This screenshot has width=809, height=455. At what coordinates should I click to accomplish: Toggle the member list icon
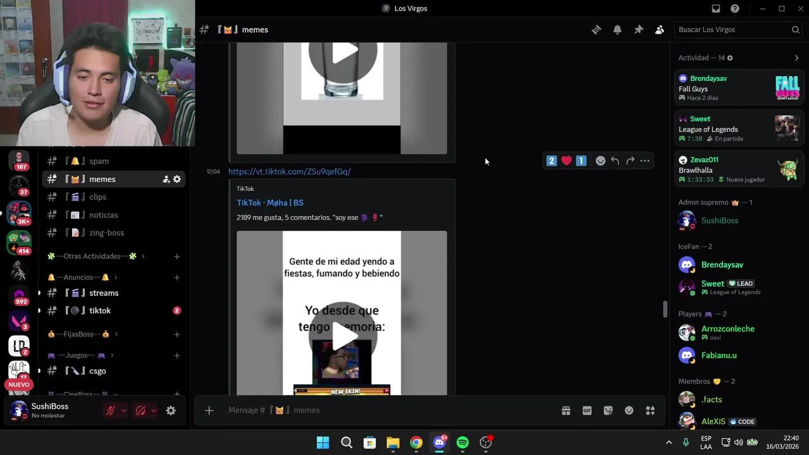tap(659, 30)
